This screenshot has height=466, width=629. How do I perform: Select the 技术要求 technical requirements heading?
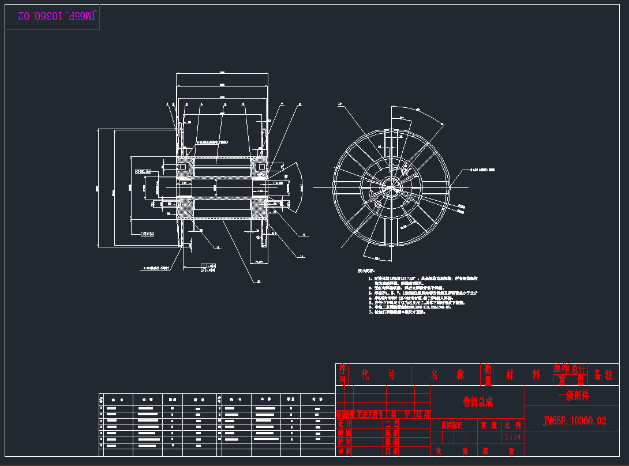click(366, 270)
